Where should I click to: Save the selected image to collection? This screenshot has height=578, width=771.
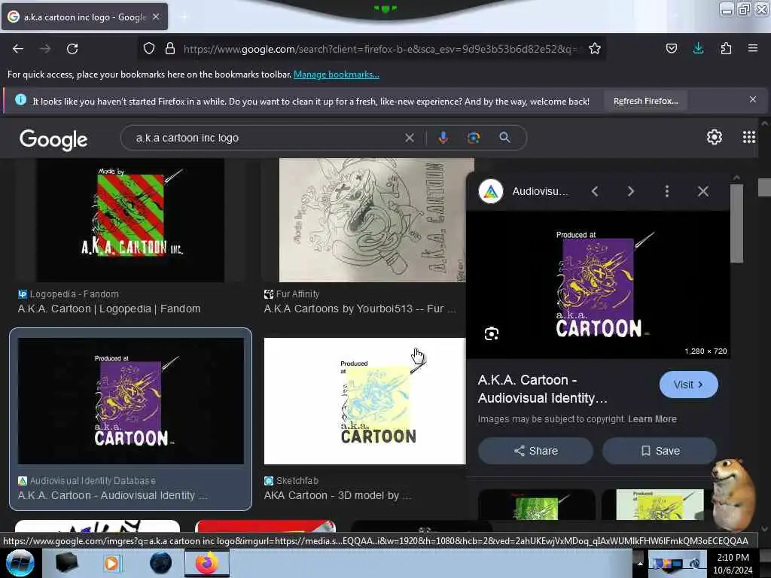(660, 451)
